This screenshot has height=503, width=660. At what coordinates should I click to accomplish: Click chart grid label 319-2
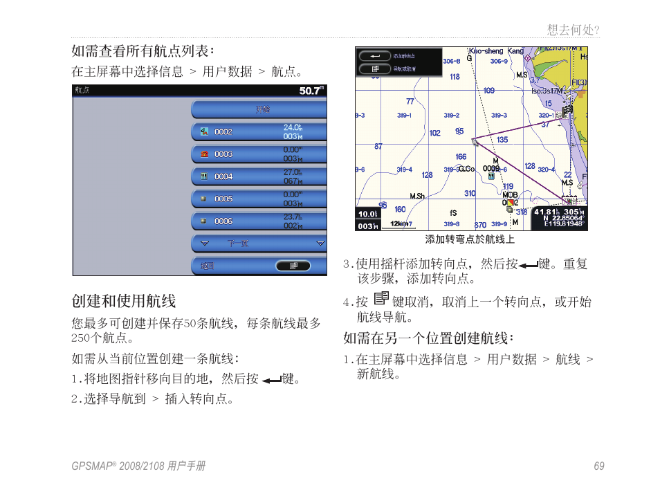451,116
